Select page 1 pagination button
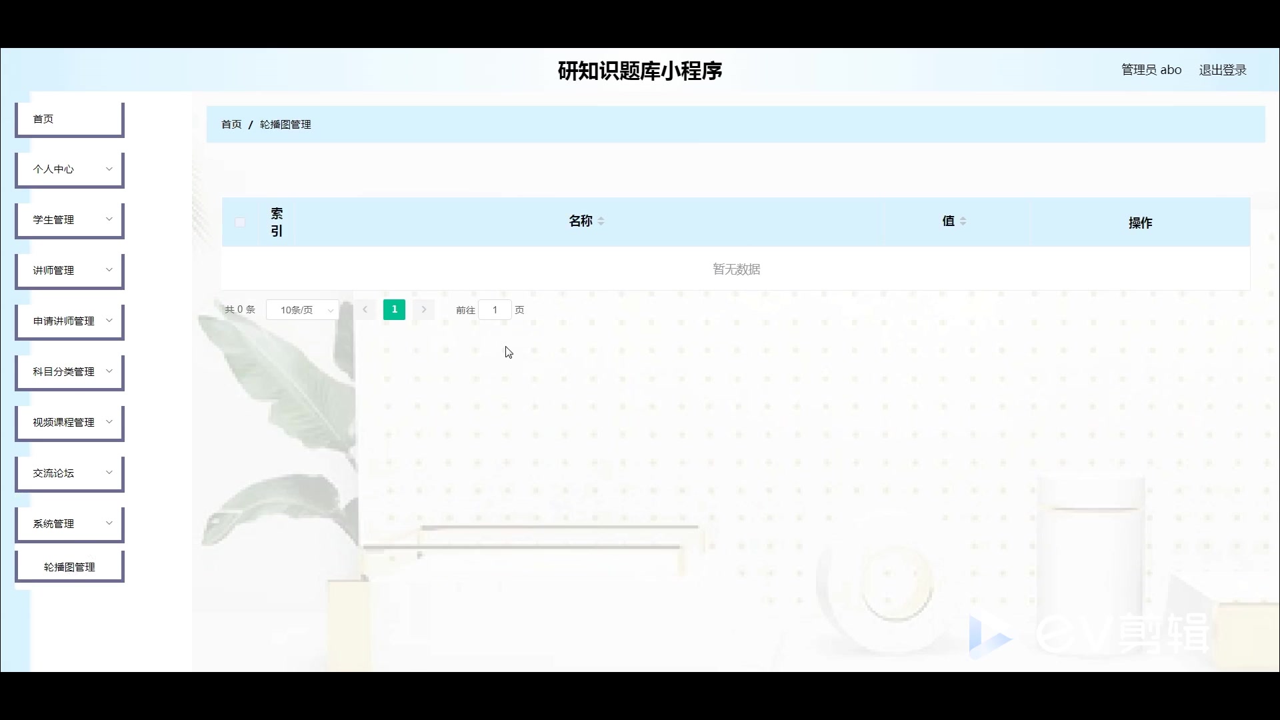1280x720 pixels. tap(394, 309)
